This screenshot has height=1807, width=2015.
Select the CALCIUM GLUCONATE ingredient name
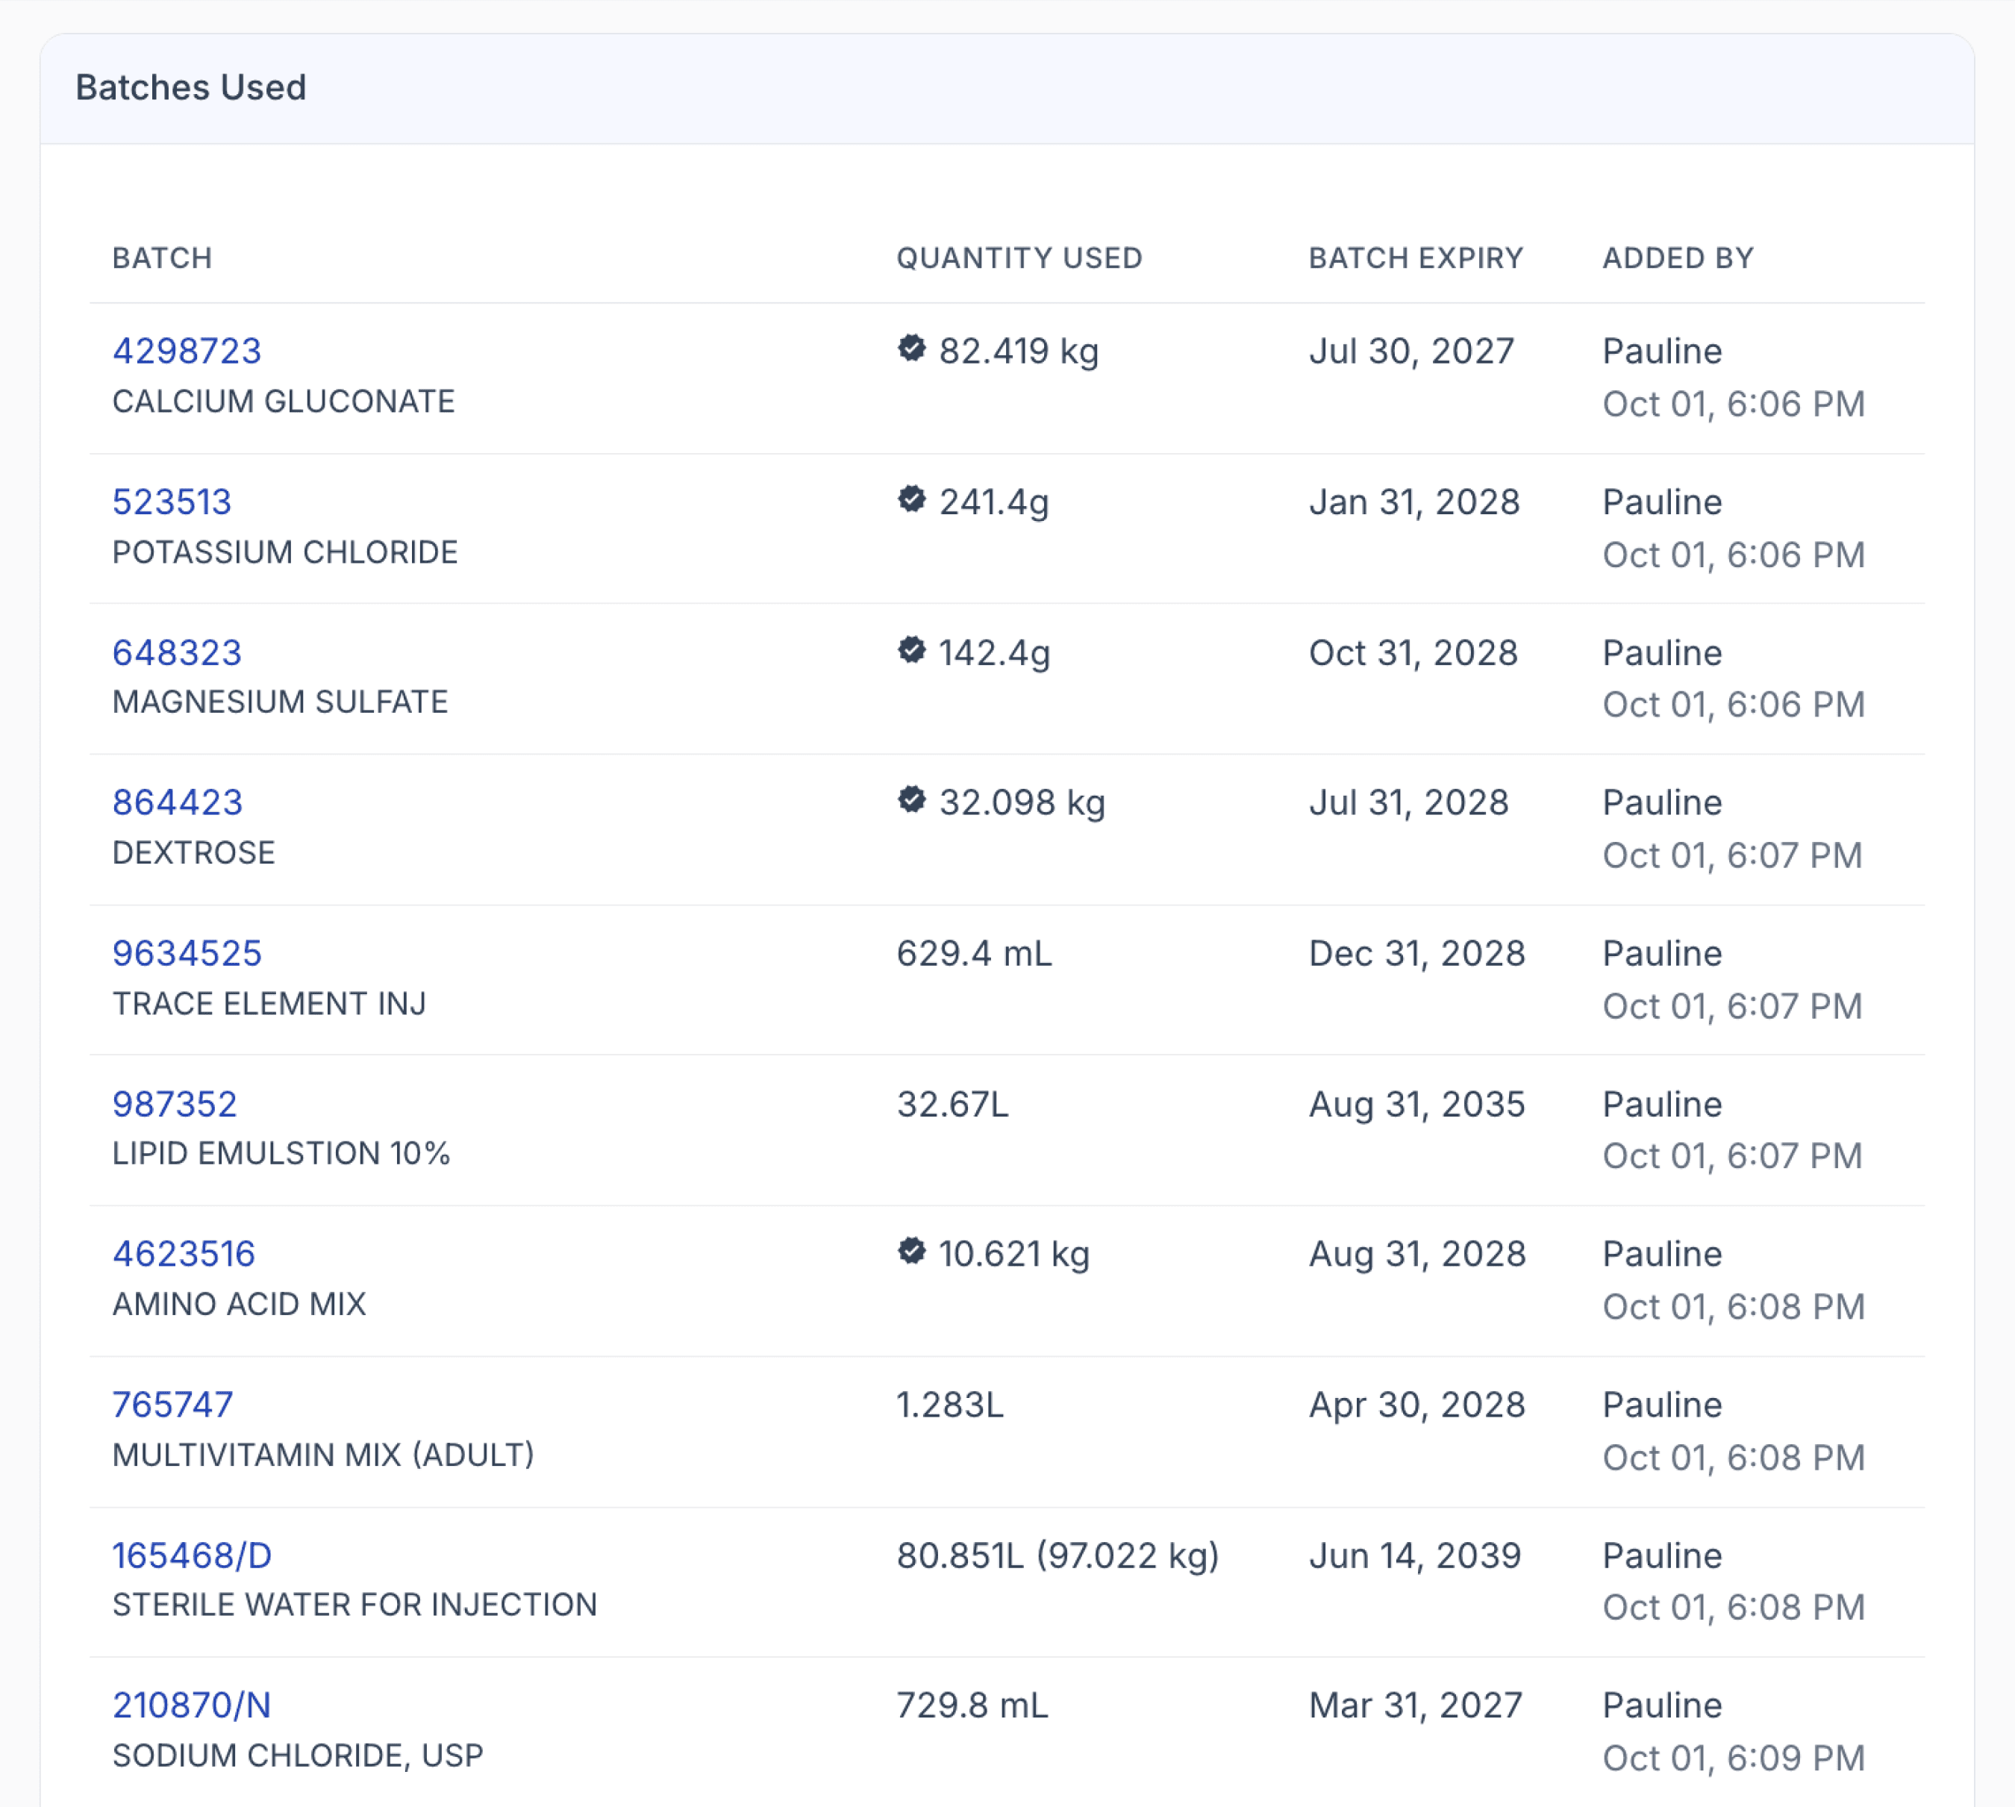[x=283, y=401]
